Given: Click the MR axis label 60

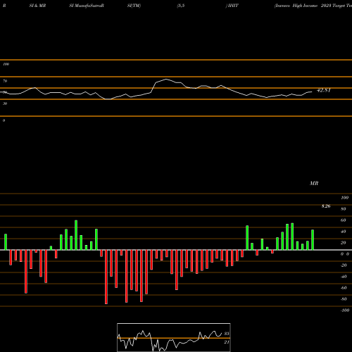Looking at the screenshot, I should pyautogui.click(x=344, y=220).
